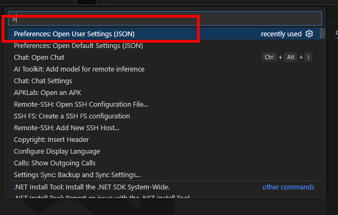
Task: Select SSH FS: Create a SSH FS configuration
Action: point(72,116)
